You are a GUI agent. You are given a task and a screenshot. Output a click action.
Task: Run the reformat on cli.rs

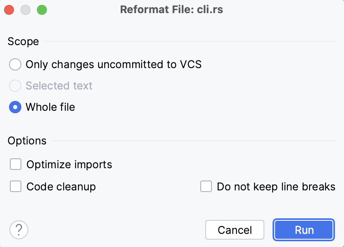tap(303, 230)
